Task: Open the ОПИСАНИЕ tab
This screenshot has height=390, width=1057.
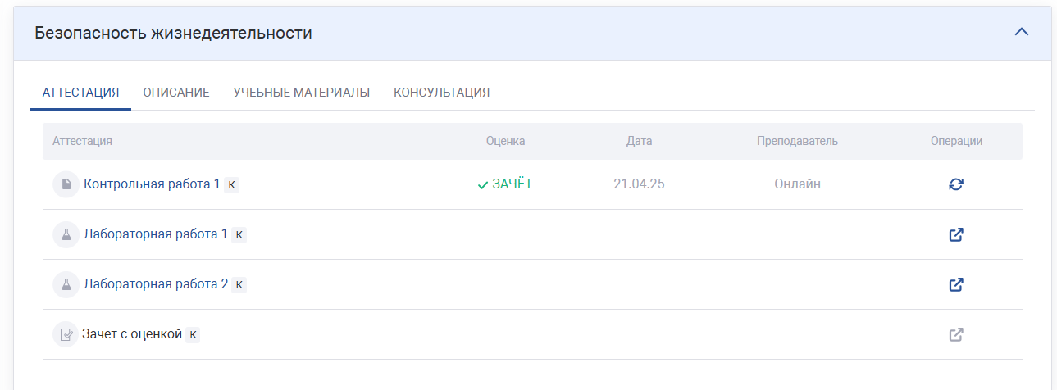Action: 176,93
